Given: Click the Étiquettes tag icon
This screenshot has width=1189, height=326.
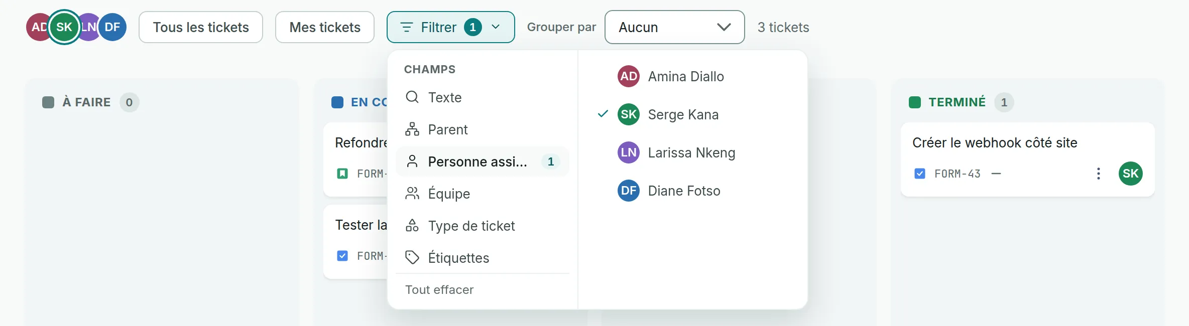Looking at the screenshot, I should [x=412, y=258].
